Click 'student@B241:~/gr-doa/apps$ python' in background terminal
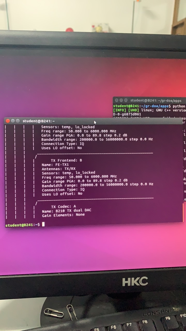Viewport: 186px width, 331px height. click(149, 106)
